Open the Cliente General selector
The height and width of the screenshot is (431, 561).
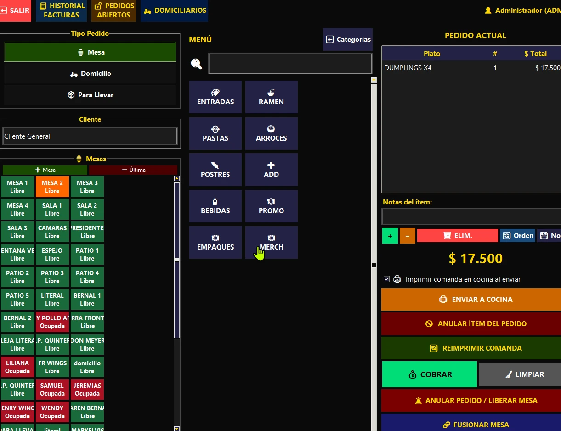point(90,136)
